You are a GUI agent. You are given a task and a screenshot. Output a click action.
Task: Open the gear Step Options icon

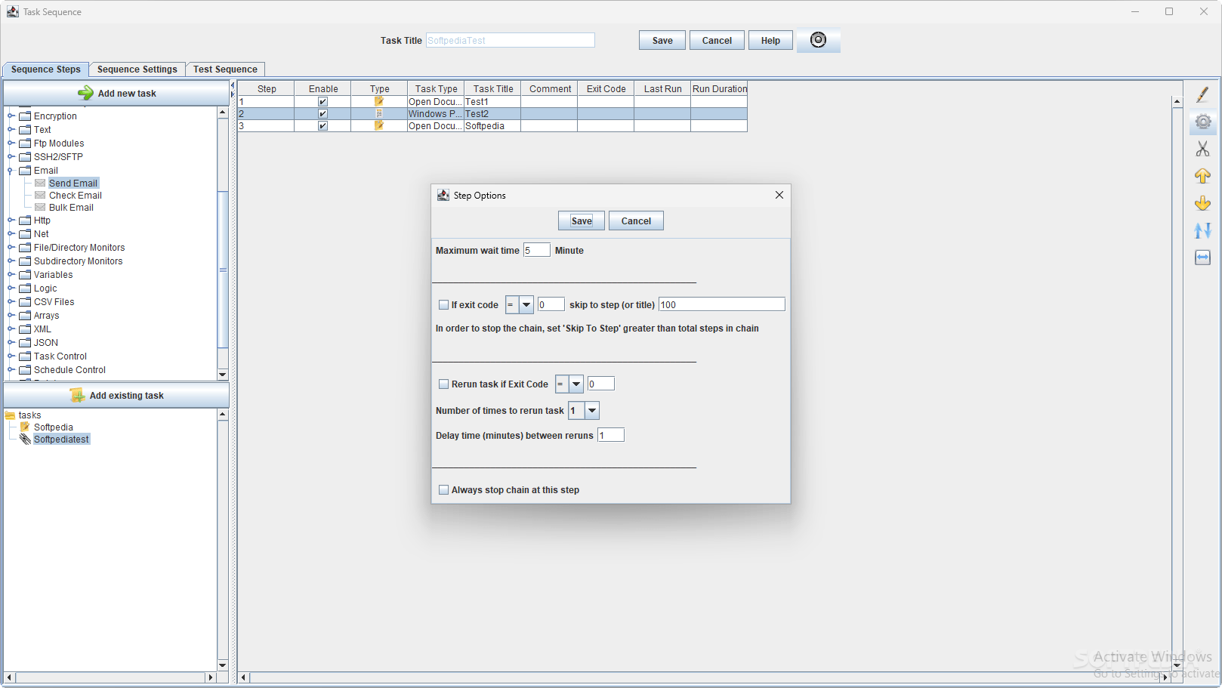[1203, 121]
